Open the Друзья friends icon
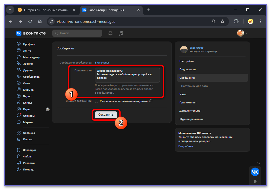Viewport: 271px width, 190px height. [x=19, y=70]
